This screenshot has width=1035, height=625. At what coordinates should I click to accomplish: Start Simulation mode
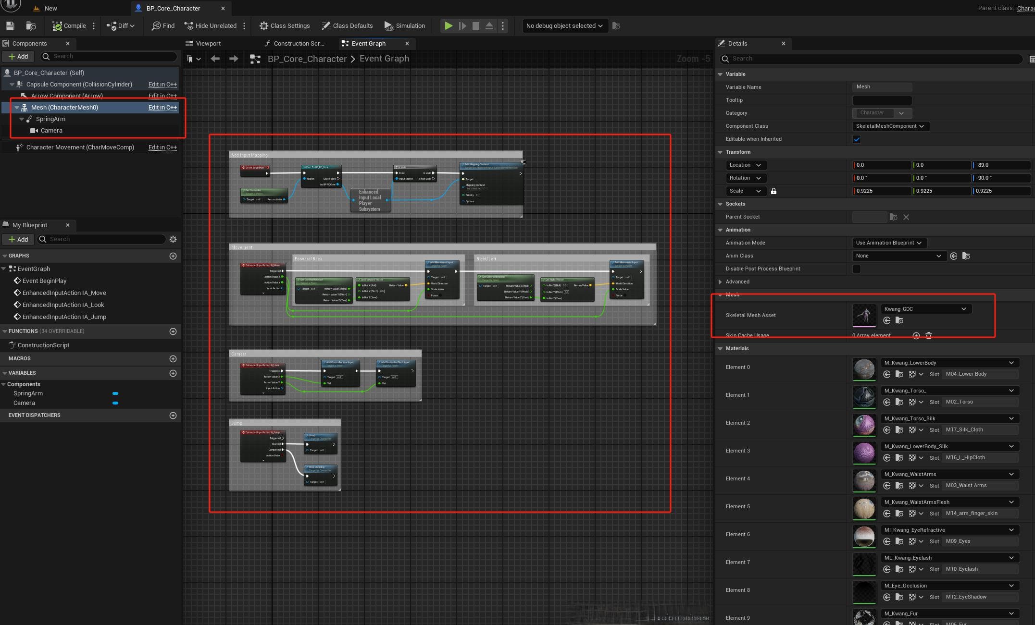(405, 26)
